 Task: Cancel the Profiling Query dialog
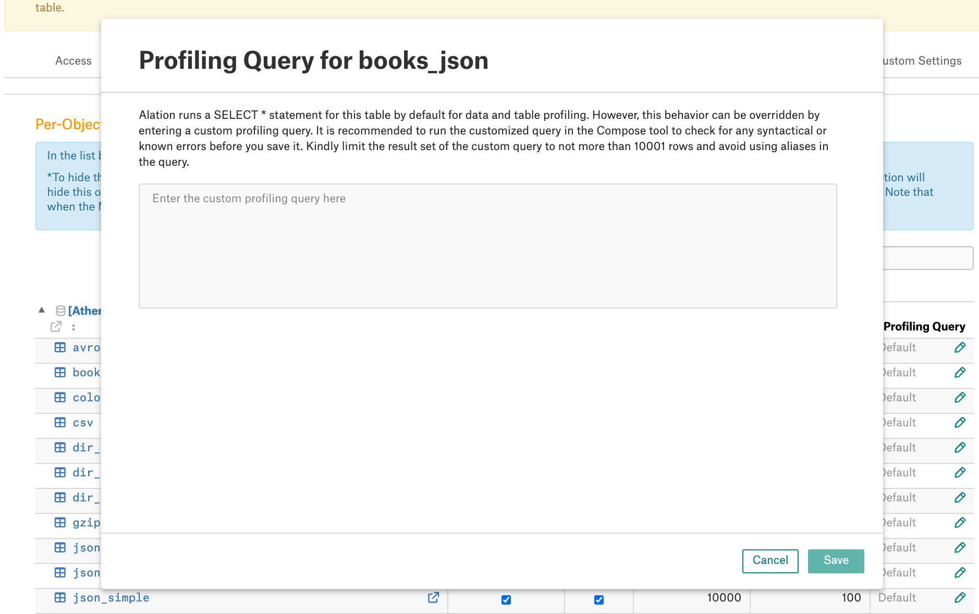pyautogui.click(x=770, y=561)
